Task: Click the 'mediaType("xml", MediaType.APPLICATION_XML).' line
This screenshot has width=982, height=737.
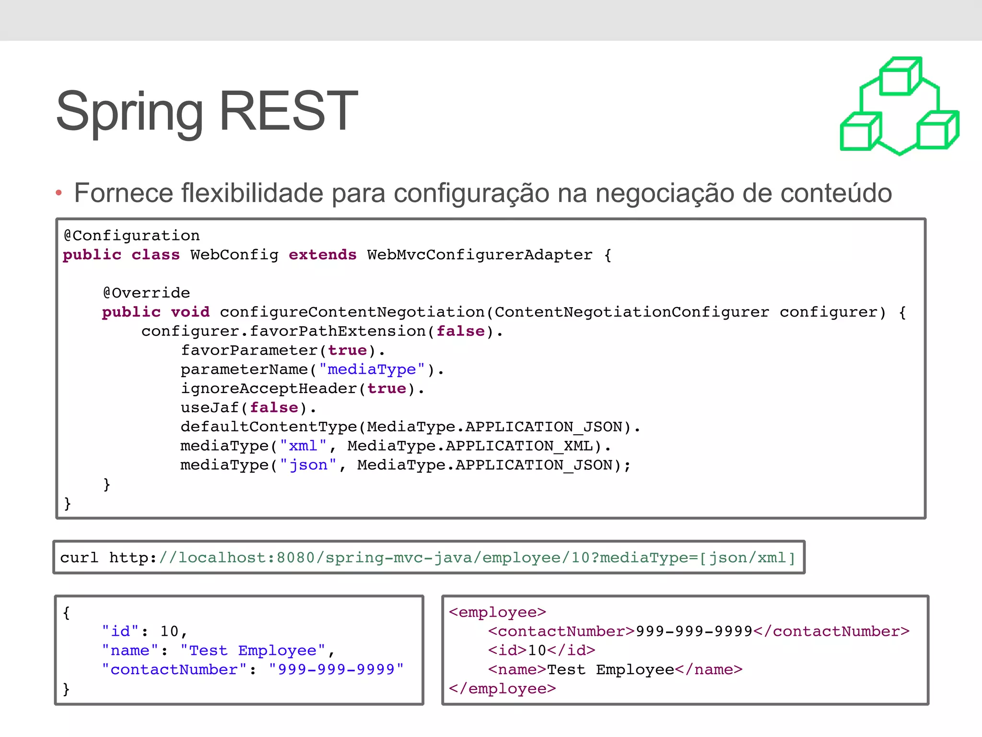Action: pos(396,446)
